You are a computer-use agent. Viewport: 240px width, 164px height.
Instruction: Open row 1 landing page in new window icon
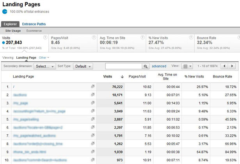click(x=92, y=87)
